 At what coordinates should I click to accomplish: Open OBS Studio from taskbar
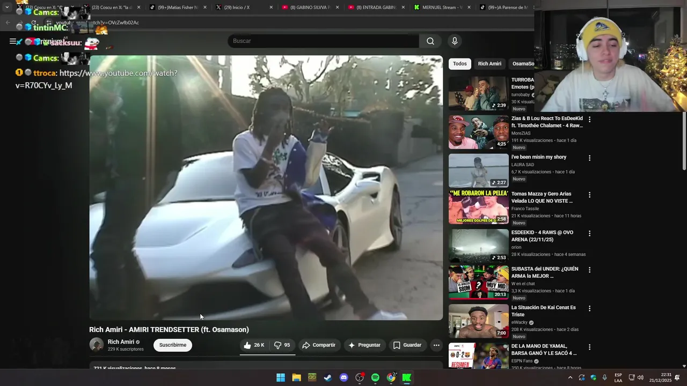pos(360,377)
